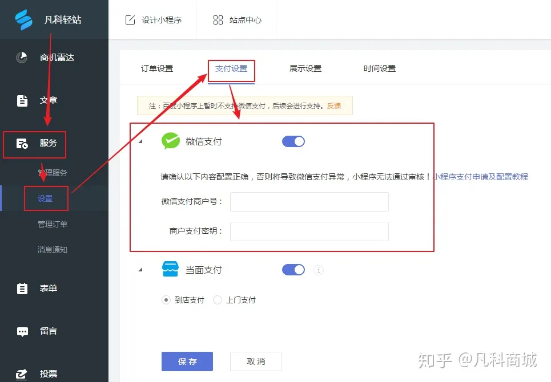Disable the 微信支付 toggle switch
Viewport: 551px width, 382px height.
click(293, 141)
